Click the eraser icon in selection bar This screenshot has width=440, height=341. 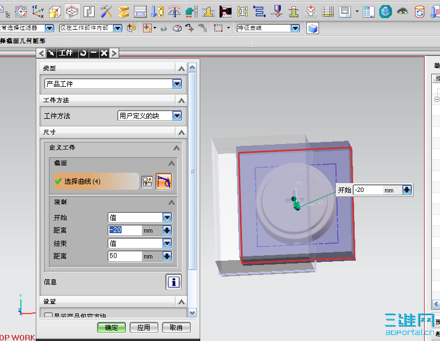(x=177, y=28)
